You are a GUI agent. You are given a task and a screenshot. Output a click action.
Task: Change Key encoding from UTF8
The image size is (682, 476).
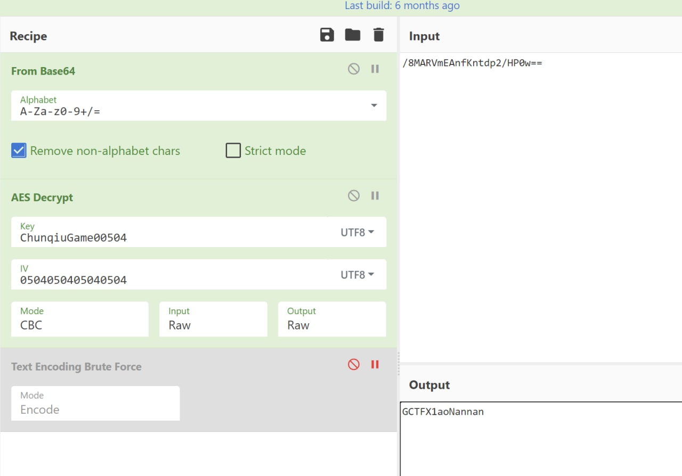click(x=357, y=232)
